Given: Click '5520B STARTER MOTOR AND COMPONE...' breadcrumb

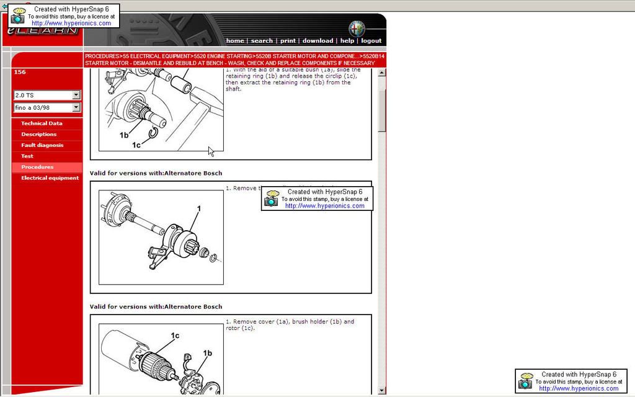Looking at the screenshot, I should [x=307, y=56].
